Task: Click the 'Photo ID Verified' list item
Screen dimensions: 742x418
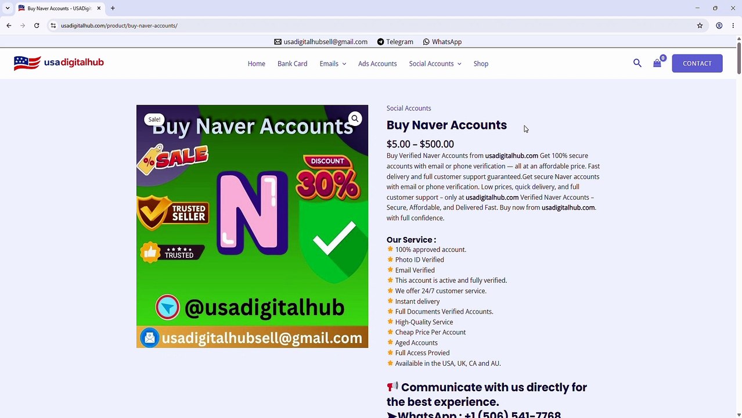Action: click(419, 260)
